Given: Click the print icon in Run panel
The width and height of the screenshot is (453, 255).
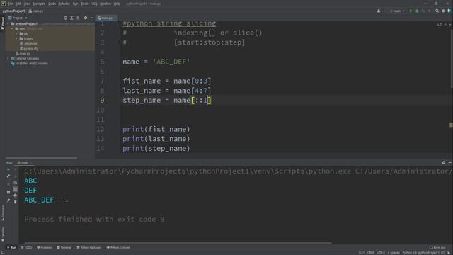Looking at the screenshot, I should (16, 195).
